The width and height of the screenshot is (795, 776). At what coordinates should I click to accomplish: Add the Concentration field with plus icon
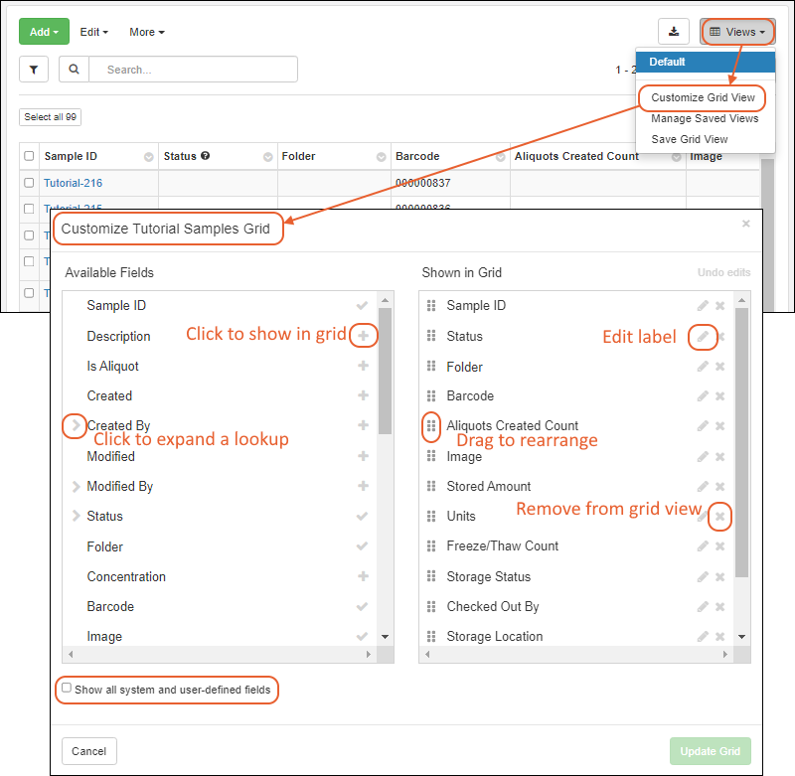363,576
